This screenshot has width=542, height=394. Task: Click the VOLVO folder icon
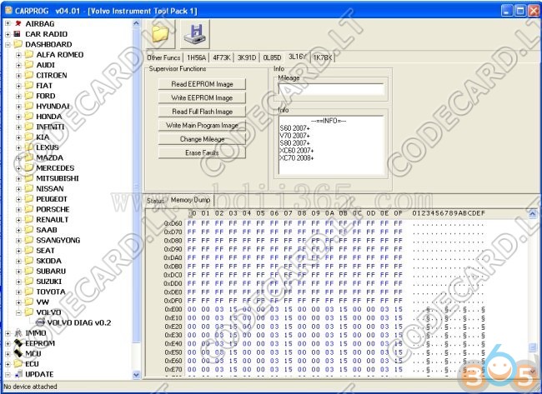(29, 312)
